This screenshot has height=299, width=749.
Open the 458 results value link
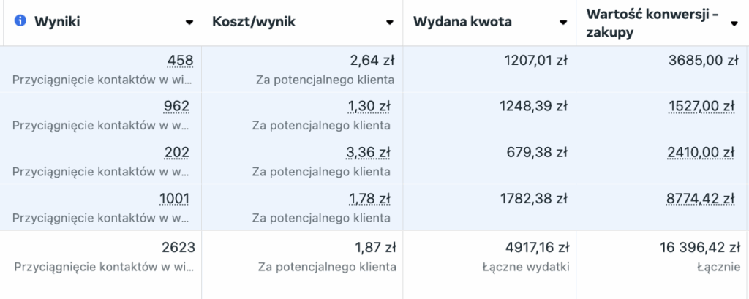180,61
